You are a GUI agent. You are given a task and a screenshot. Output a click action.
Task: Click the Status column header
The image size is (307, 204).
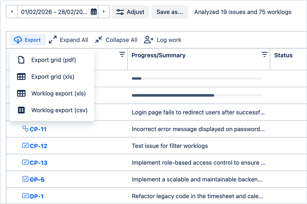283,55
